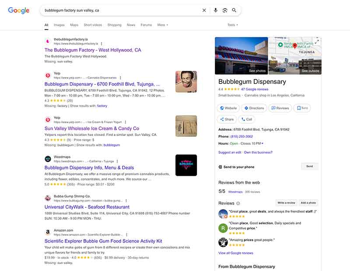Open 47 Google reviews link
The height and width of the screenshot is (271, 350).
point(255,89)
